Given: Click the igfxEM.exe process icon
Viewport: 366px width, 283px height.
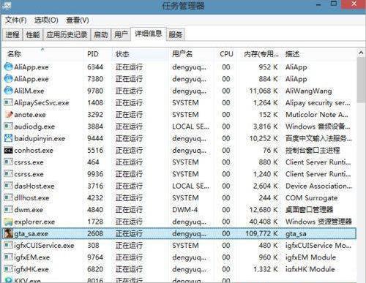Looking at the screenshot, I should tap(8, 257).
